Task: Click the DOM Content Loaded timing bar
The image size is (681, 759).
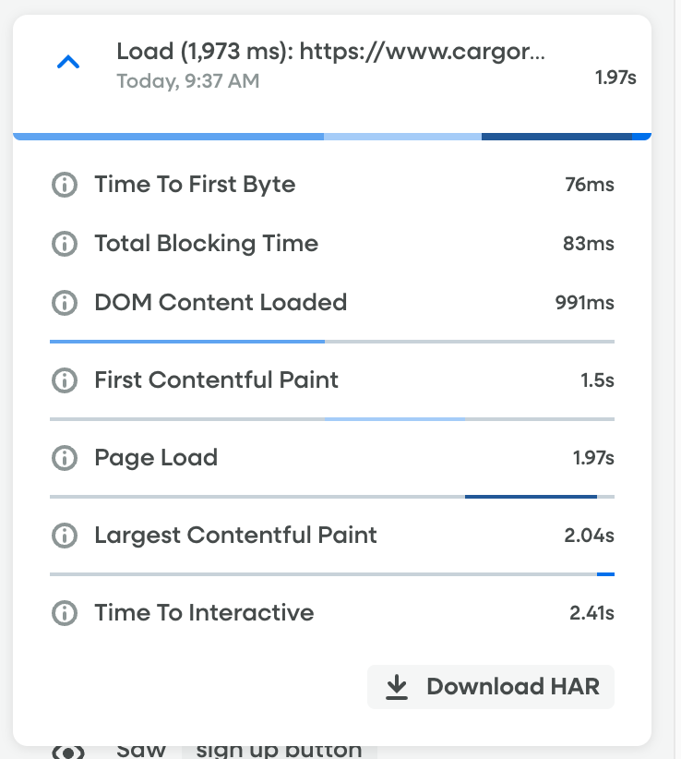Action: (186, 342)
